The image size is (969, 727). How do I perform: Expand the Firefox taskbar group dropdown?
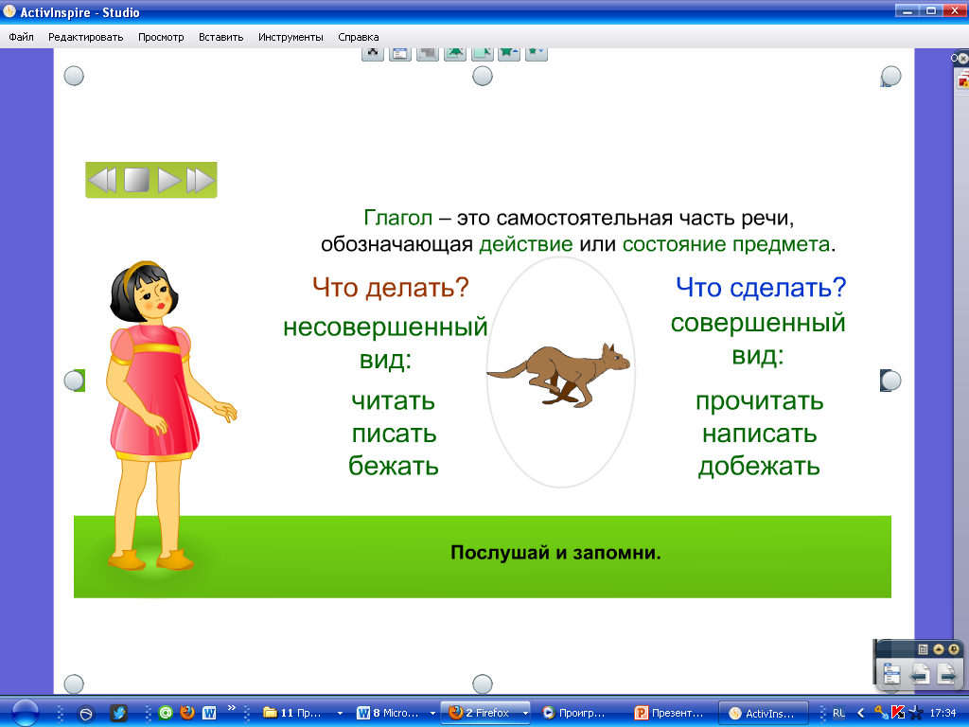(x=526, y=713)
